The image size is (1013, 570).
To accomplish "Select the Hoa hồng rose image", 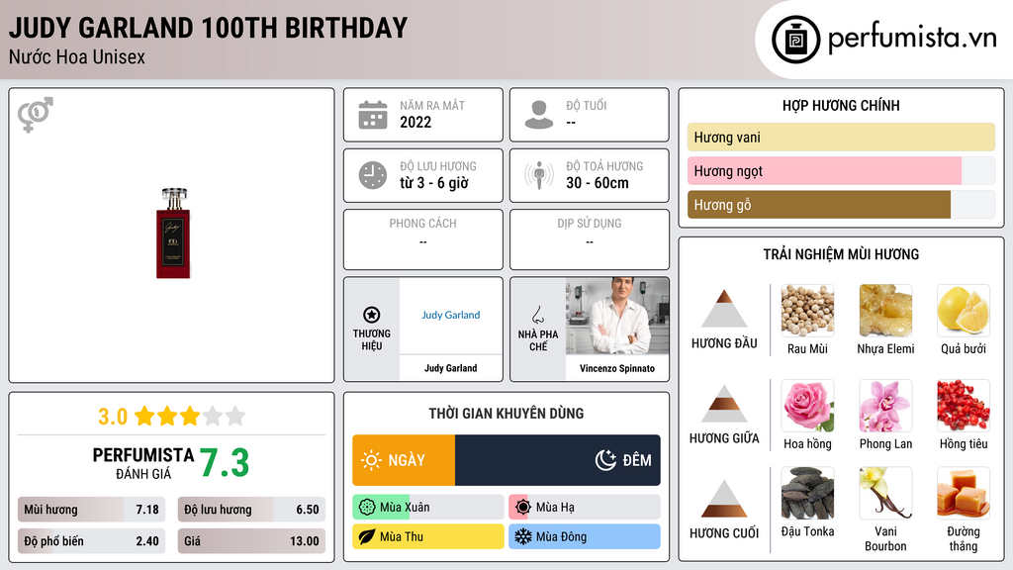I will pyautogui.click(x=807, y=406).
